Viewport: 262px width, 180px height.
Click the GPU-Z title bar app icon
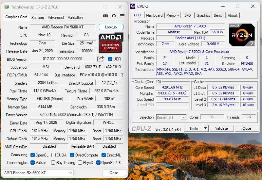coord(7,7)
